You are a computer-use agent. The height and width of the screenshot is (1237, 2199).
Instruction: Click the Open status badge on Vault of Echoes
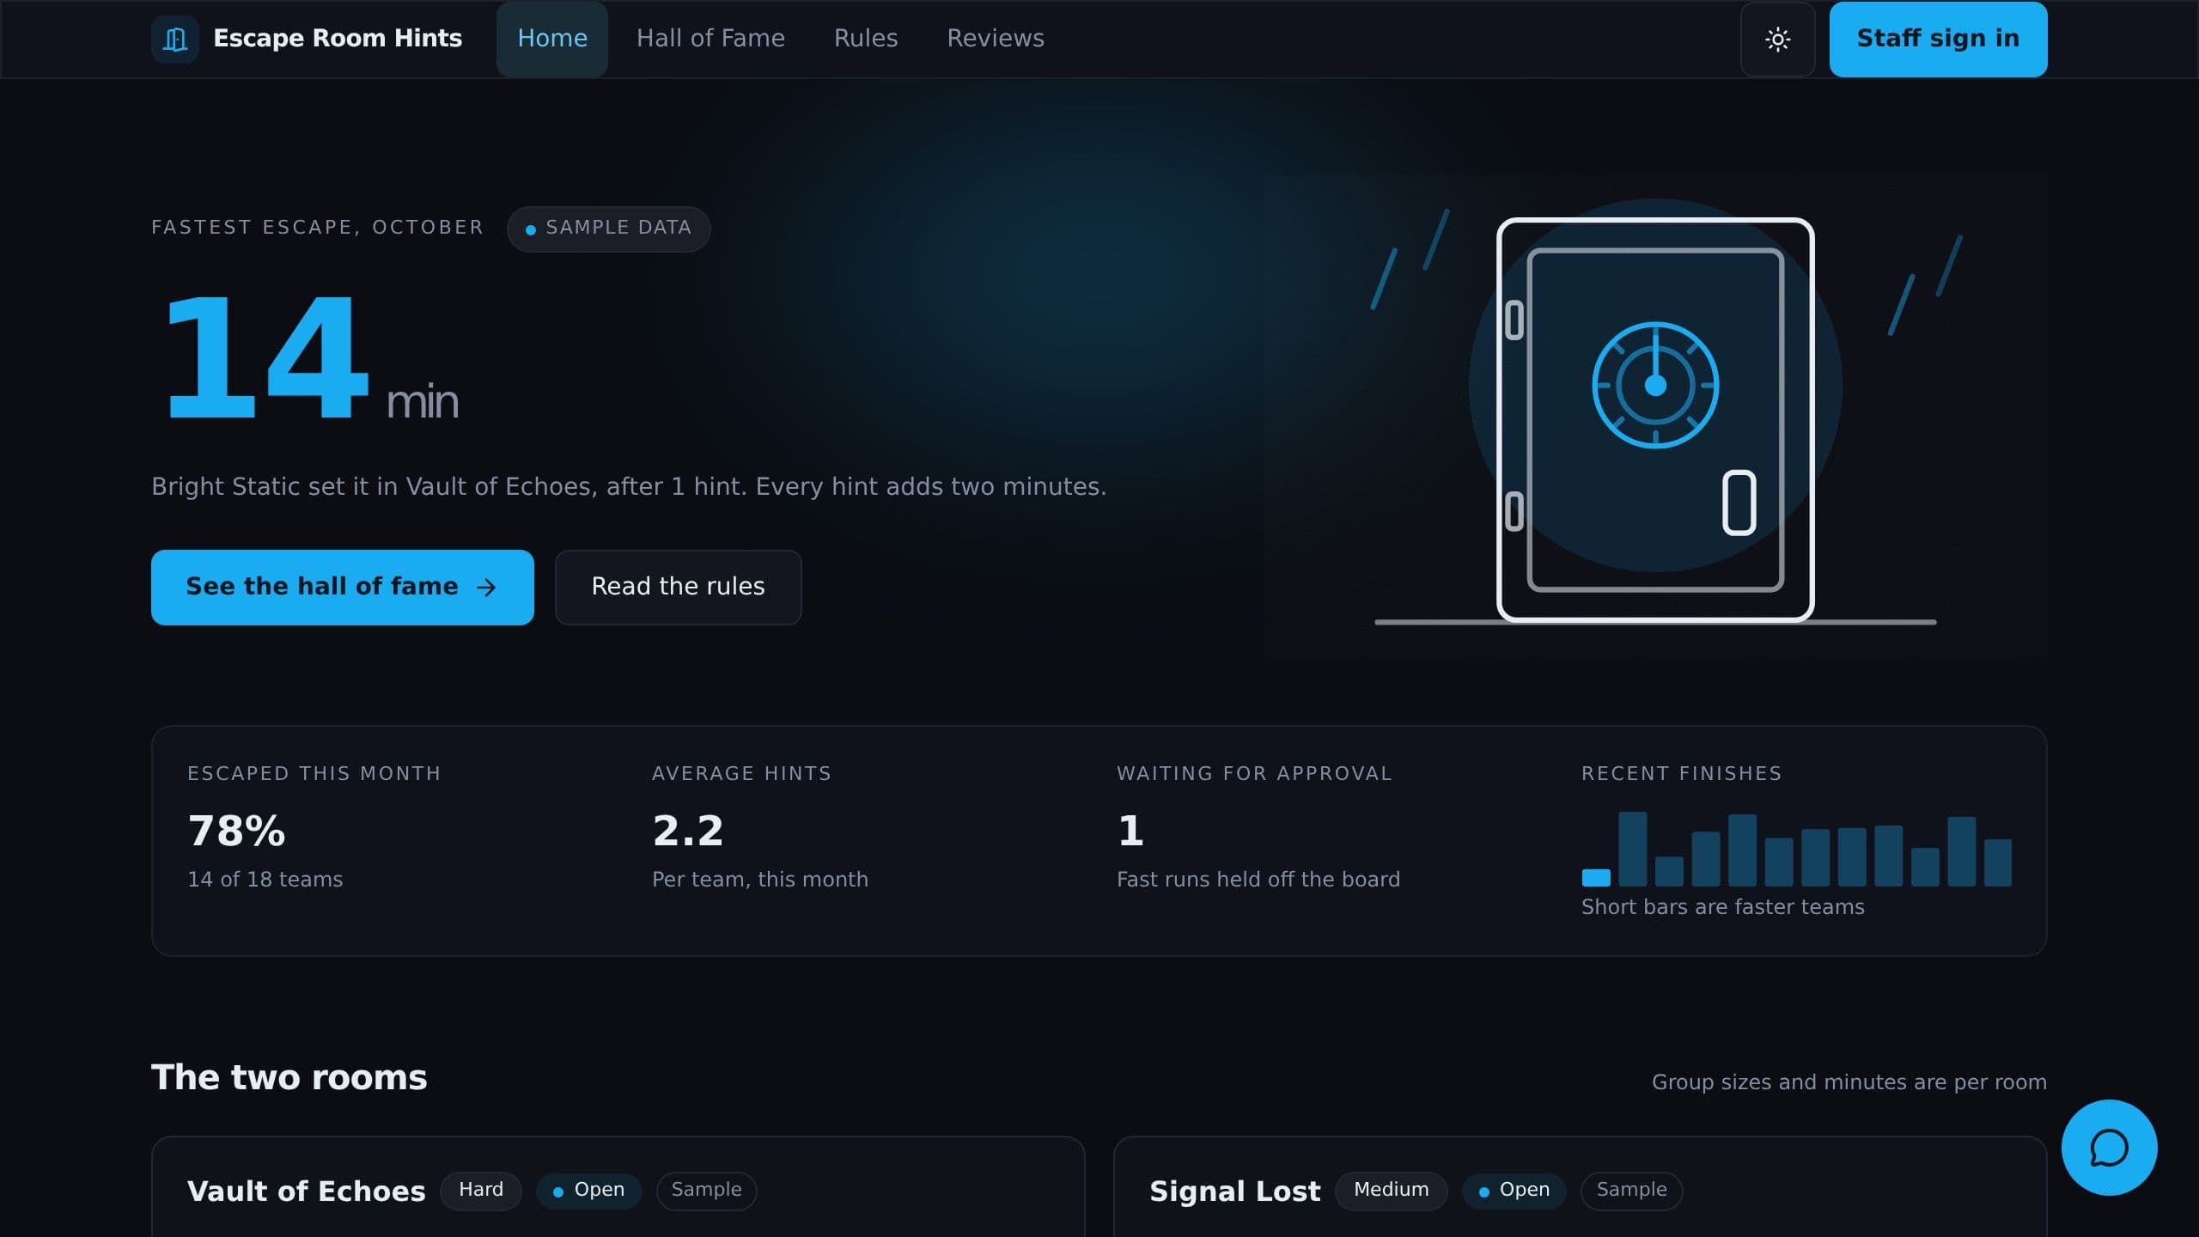pyautogui.click(x=589, y=1191)
